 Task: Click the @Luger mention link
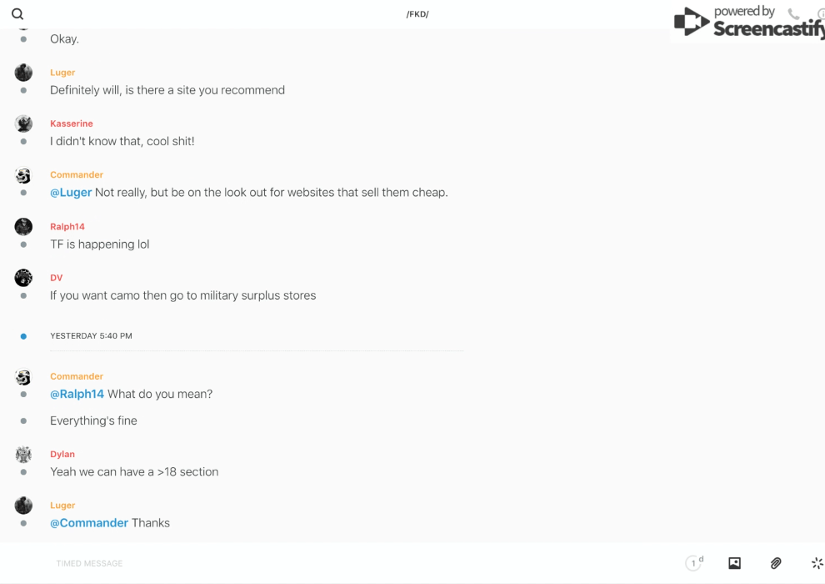(71, 193)
